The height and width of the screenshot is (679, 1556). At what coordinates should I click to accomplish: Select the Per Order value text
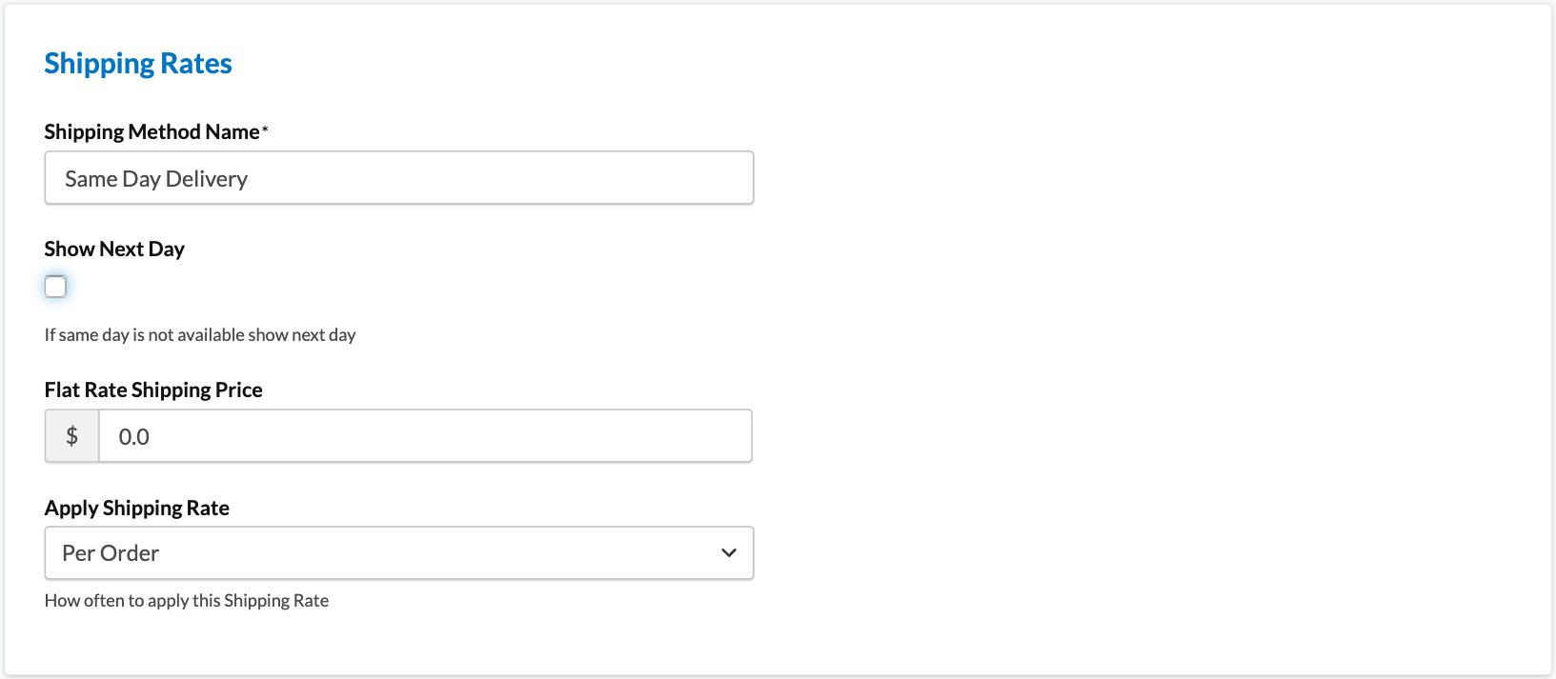point(111,553)
